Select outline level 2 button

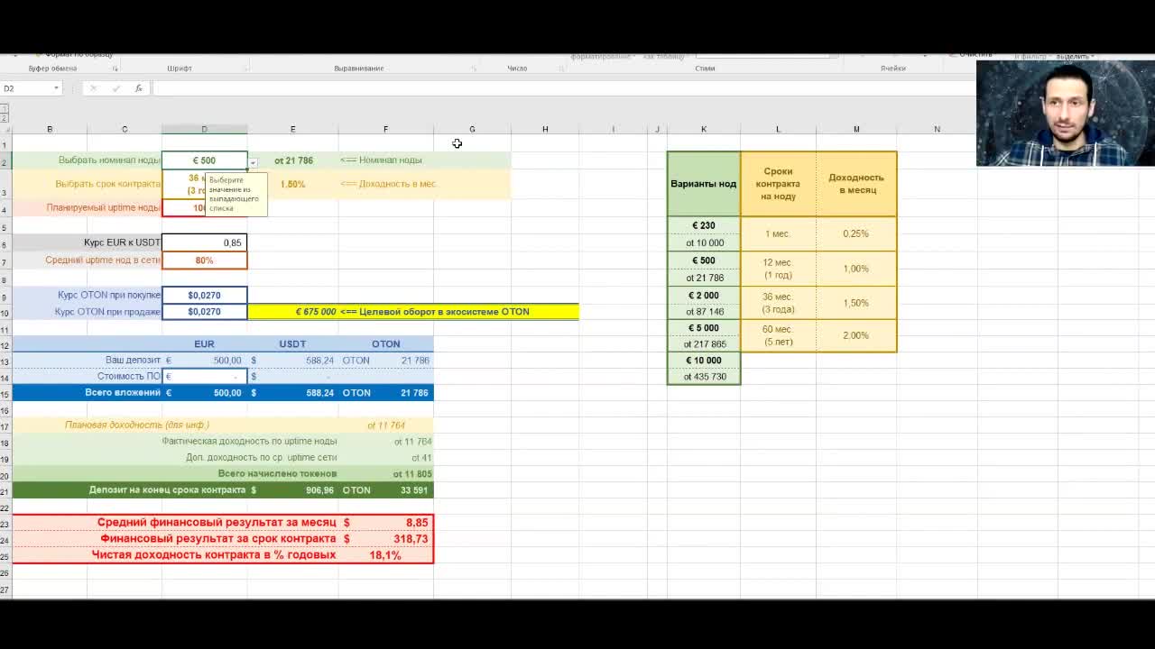click(x=4, y=117)
